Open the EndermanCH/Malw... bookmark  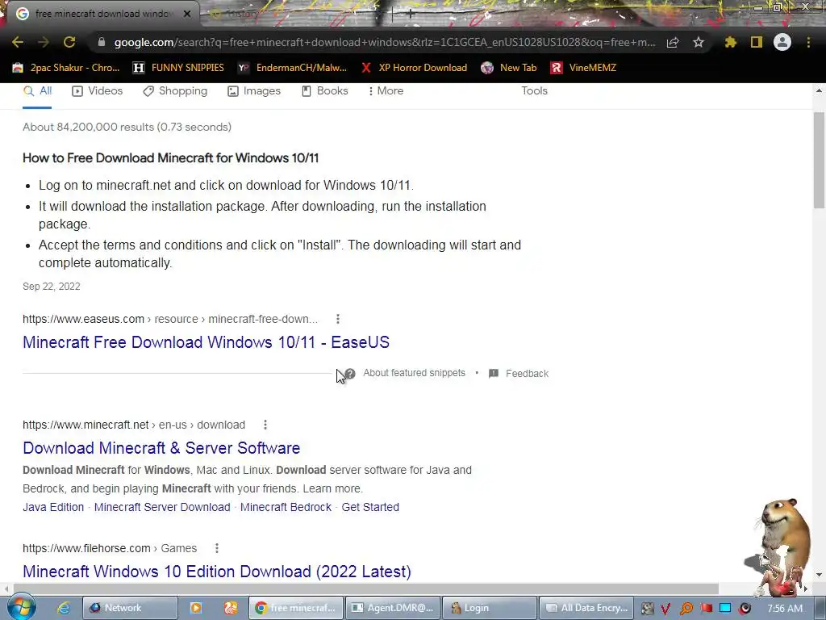click(x=292, y=68)
